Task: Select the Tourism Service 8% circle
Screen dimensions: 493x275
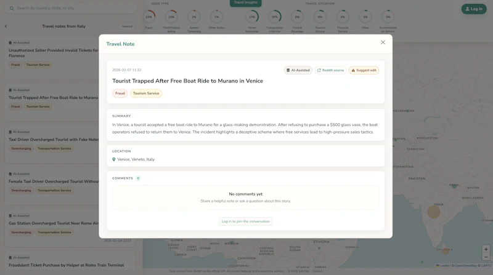Action: click(x=320, y=17)
